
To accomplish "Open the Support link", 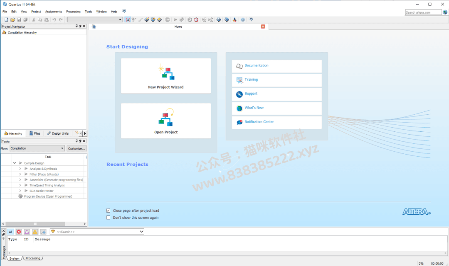I will 276,94.
